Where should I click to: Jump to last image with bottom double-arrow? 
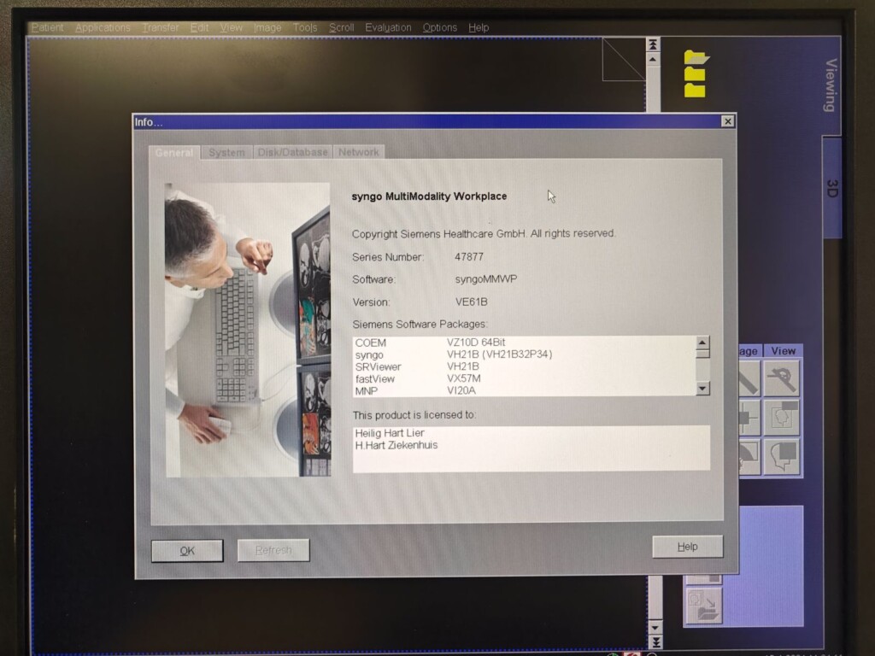tap(654, 641)
